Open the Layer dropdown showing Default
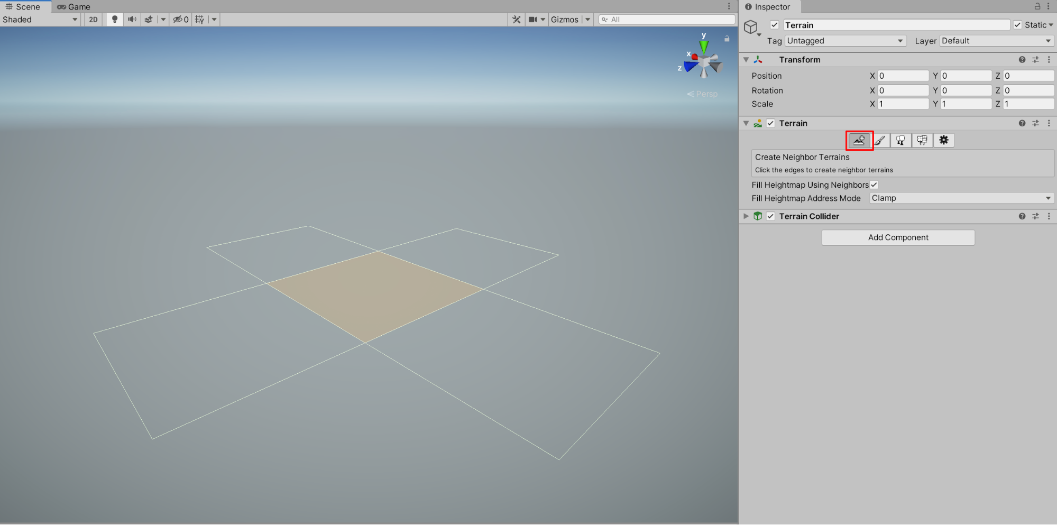The image size is (1057, 525). (996, 40)
